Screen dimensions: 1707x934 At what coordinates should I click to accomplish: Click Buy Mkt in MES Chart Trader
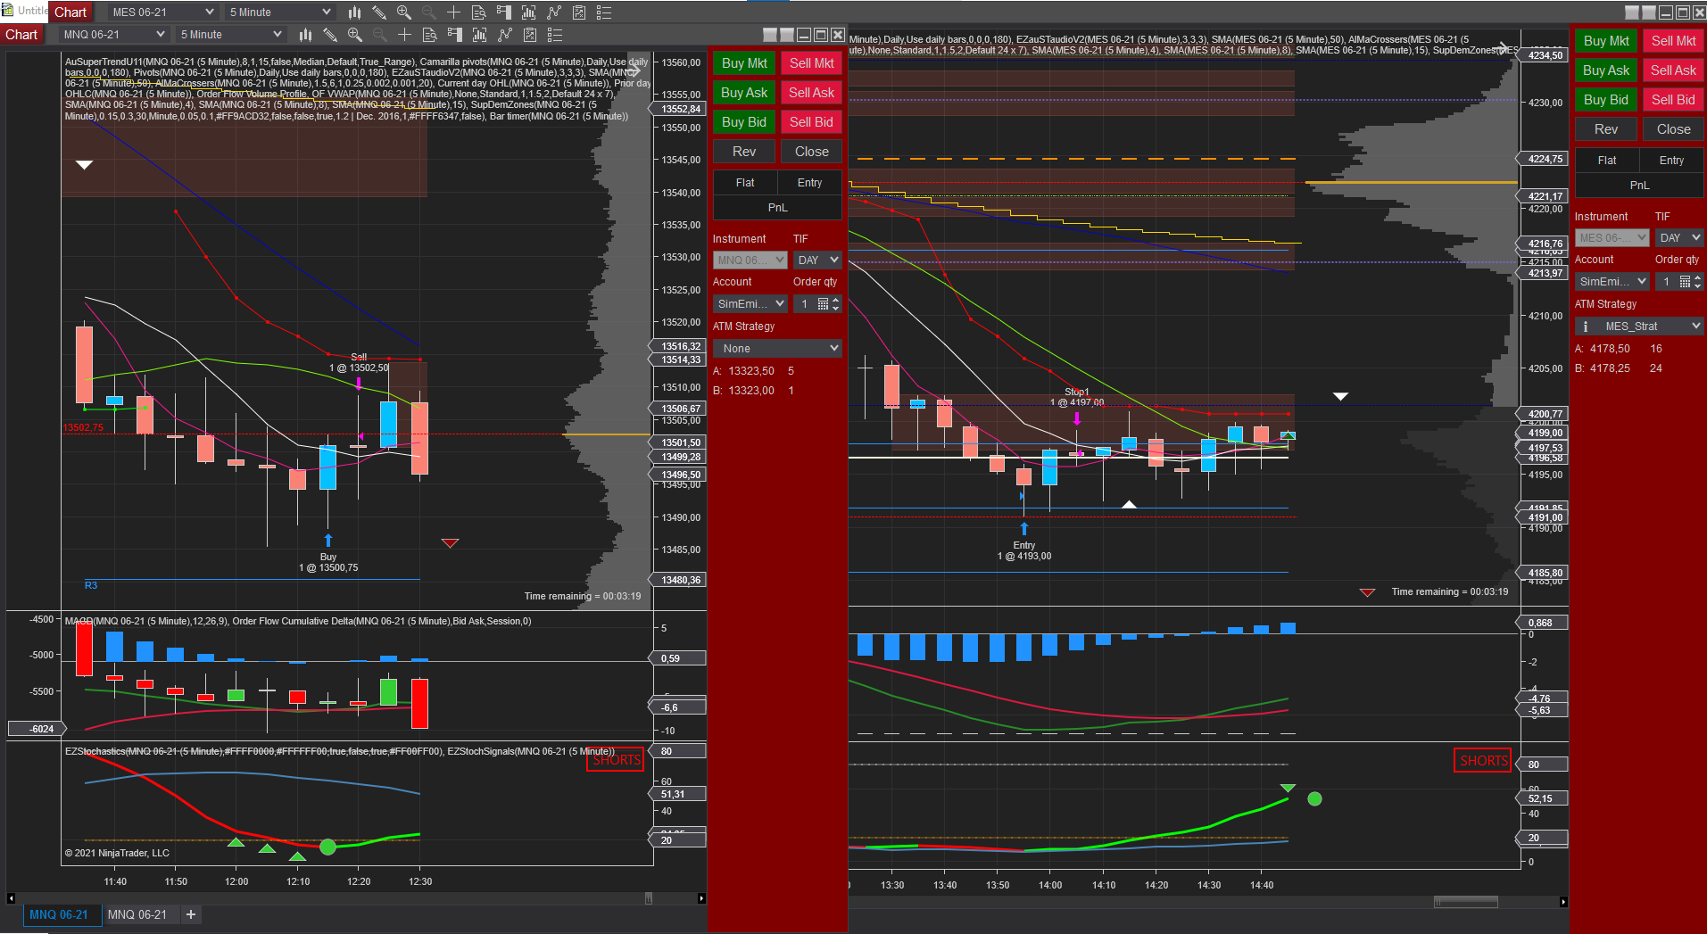pos(1606,41)
